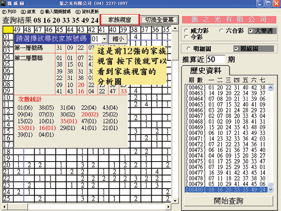Select the 六合彩 radio button
Viewport: 281px width, 211px height.
point(232,31)
